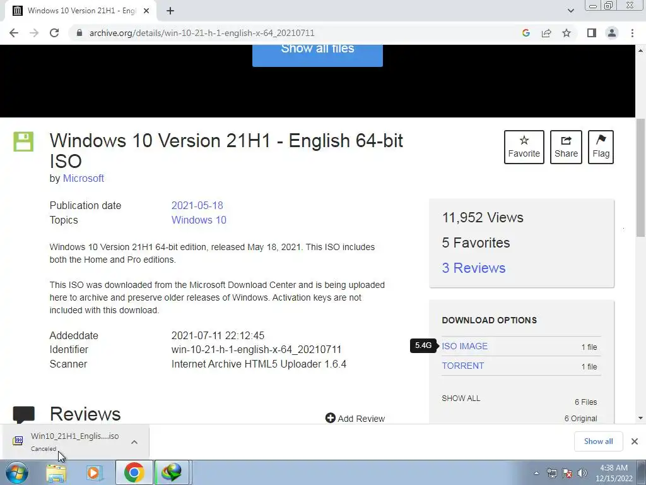Bookmark this page with the star icon
The image size is (646, 485).
pos(567,33)
